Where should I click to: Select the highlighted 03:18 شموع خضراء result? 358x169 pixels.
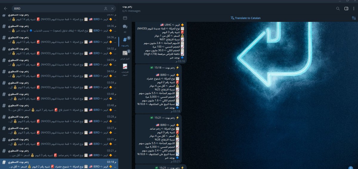coord(59,164)
